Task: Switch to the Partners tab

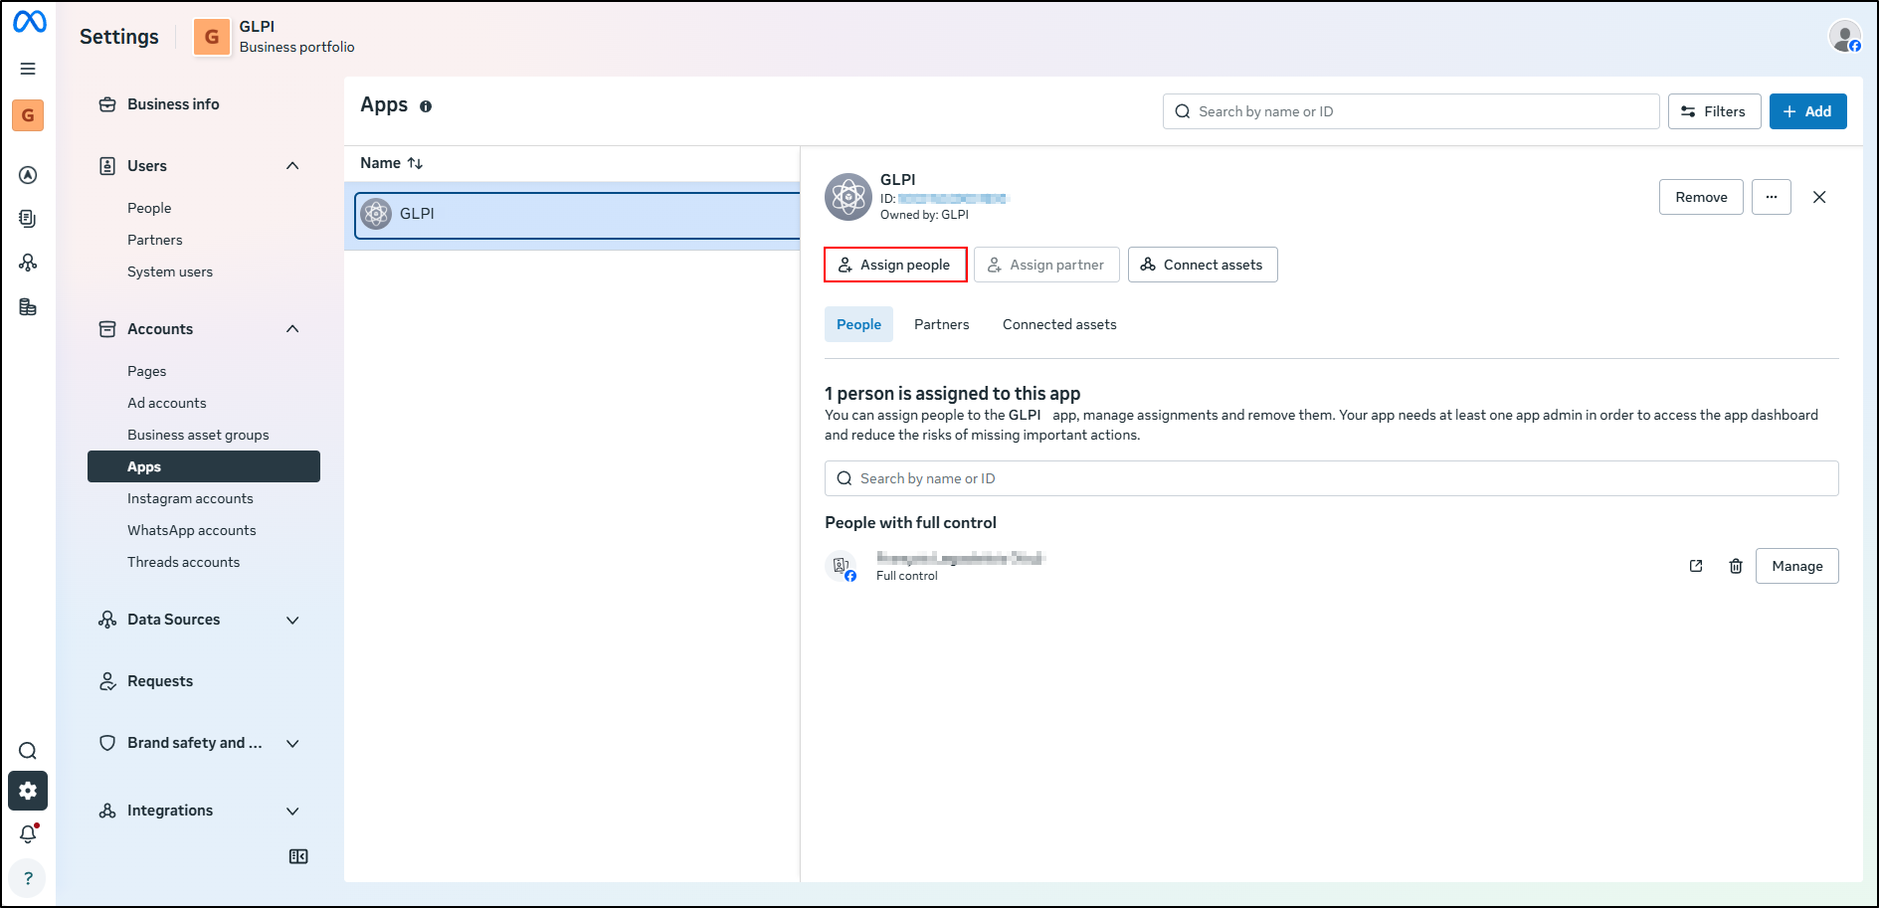Action: point(941,324)
